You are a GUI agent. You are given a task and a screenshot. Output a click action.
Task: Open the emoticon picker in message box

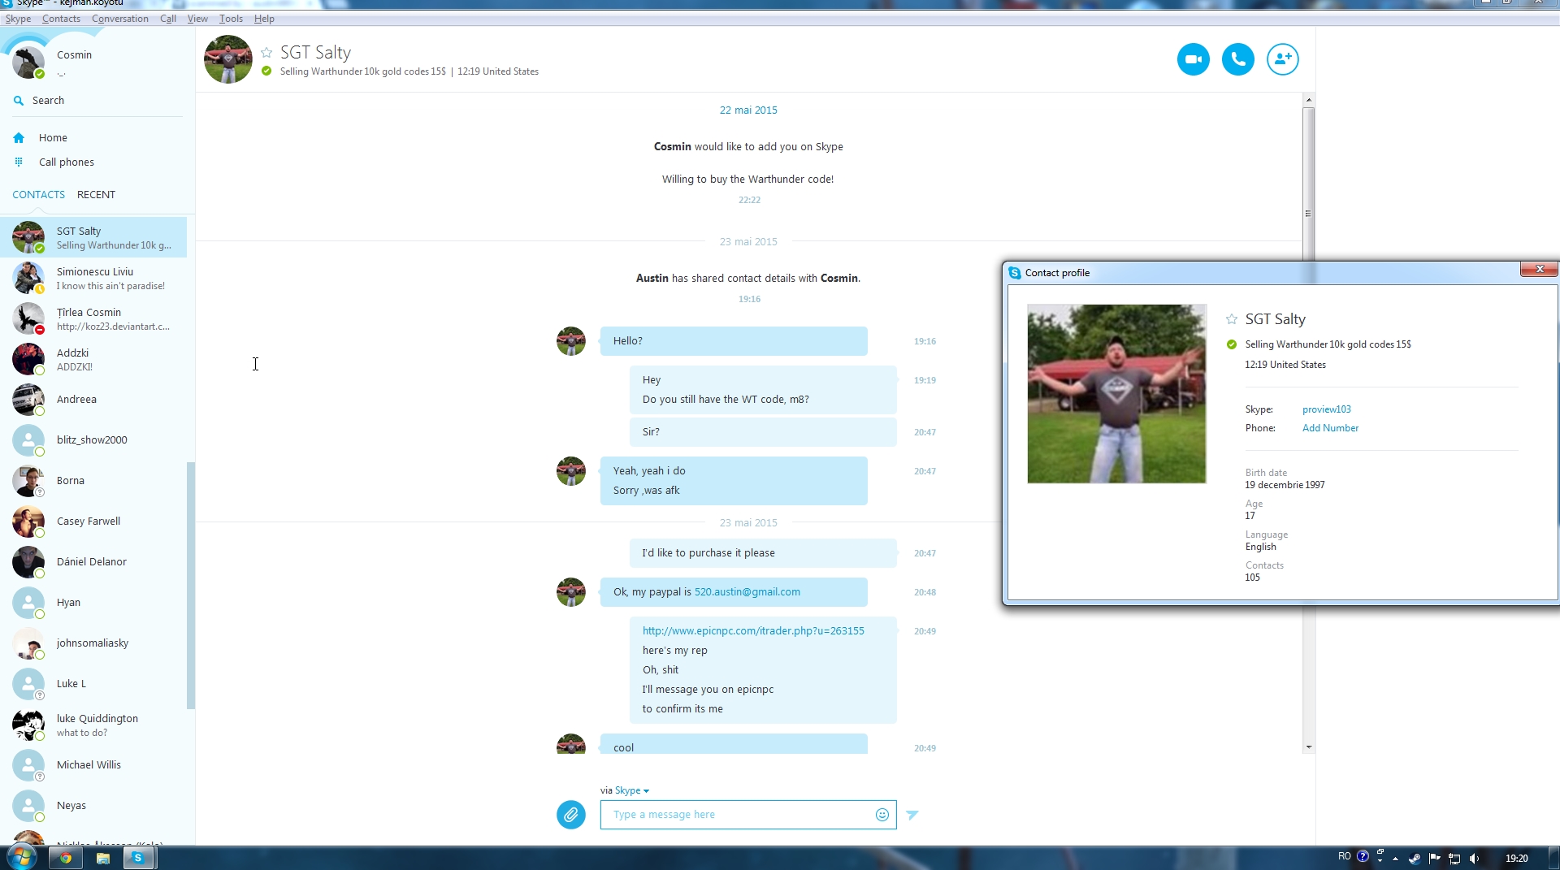click(882, 815)
